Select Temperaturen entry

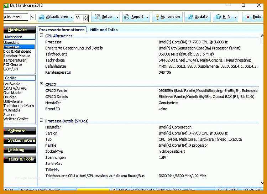click(x=15, y=60)
